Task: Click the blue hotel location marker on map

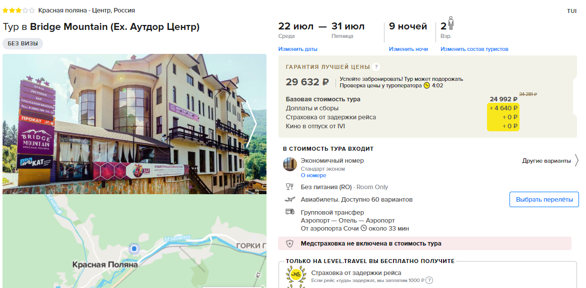Action: click(x=134, y=249)
